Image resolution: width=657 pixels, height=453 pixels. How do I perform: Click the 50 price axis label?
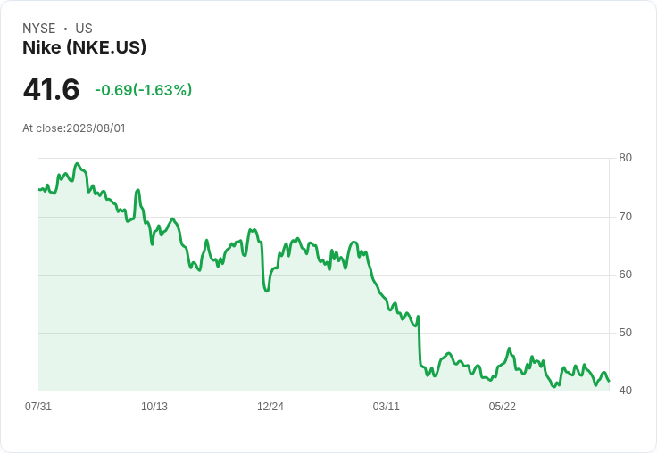point(625,333)
